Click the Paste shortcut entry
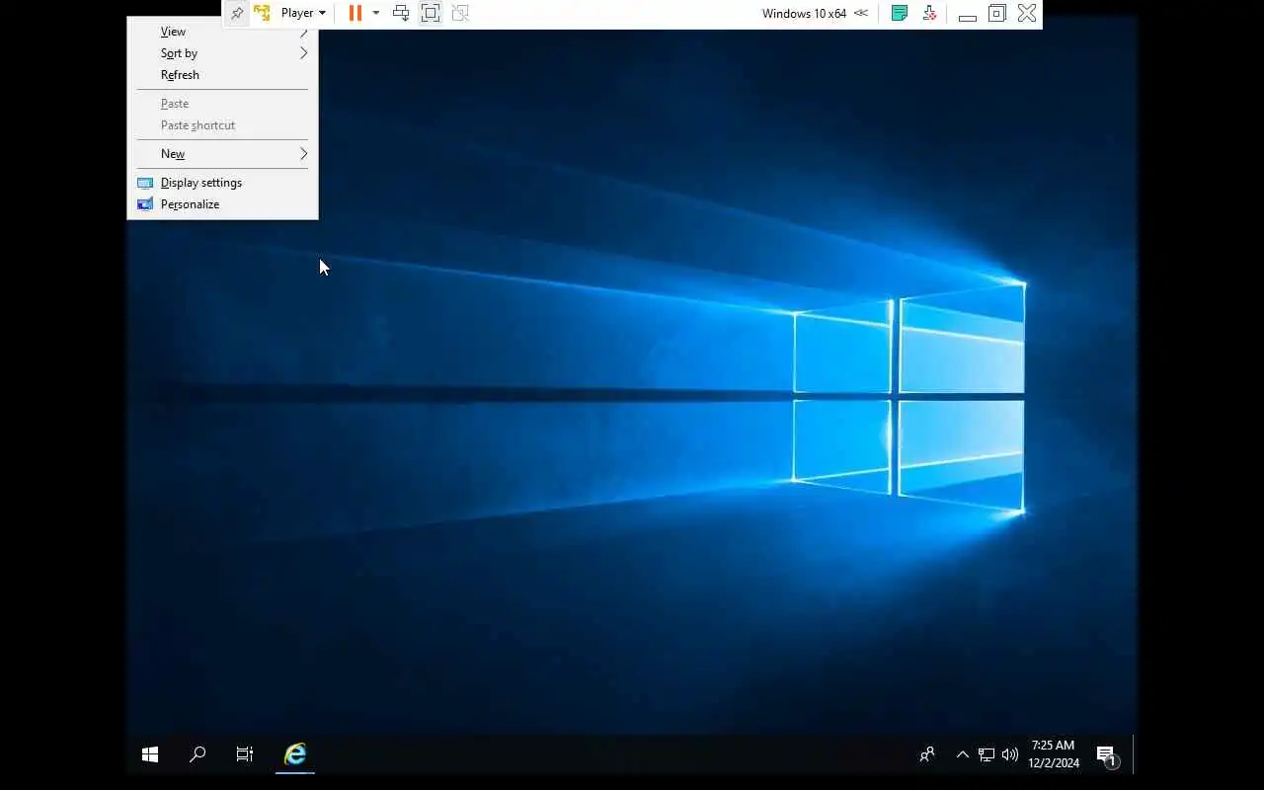The width and height of the screenshot is (1264, 790). 222,125
